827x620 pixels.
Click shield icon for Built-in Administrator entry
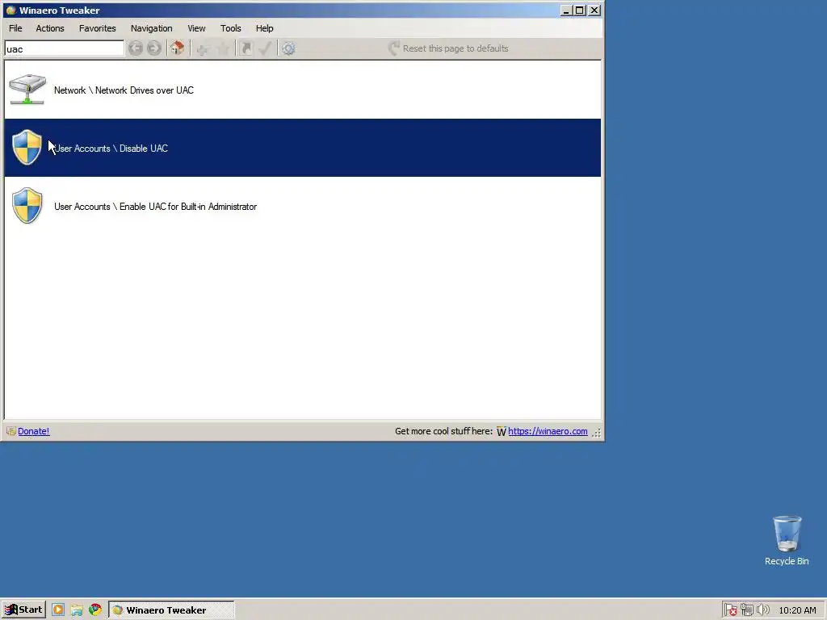(x=27, y=206)
